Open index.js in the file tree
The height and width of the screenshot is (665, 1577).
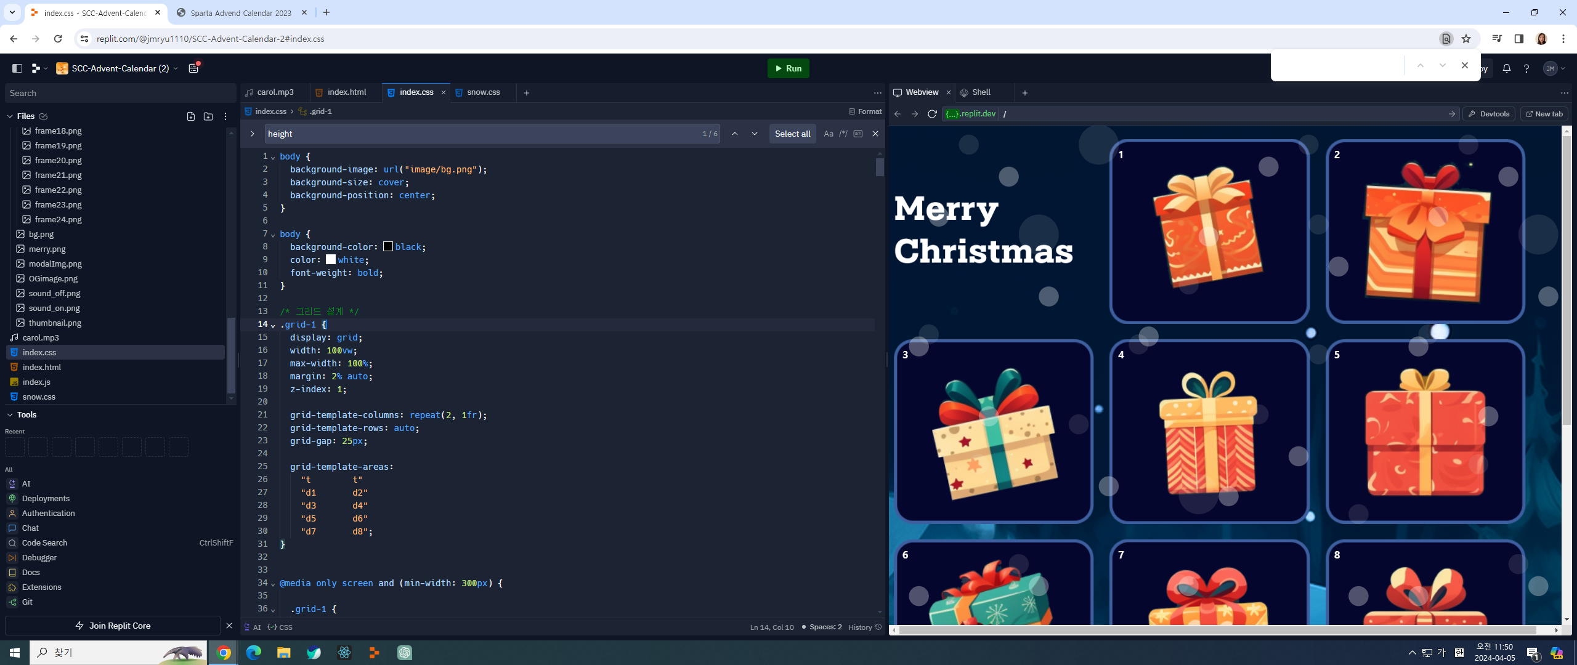click(36, 382)
